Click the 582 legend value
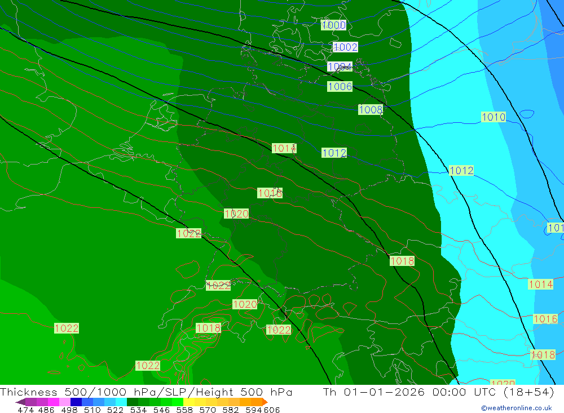 click(231, 410)
